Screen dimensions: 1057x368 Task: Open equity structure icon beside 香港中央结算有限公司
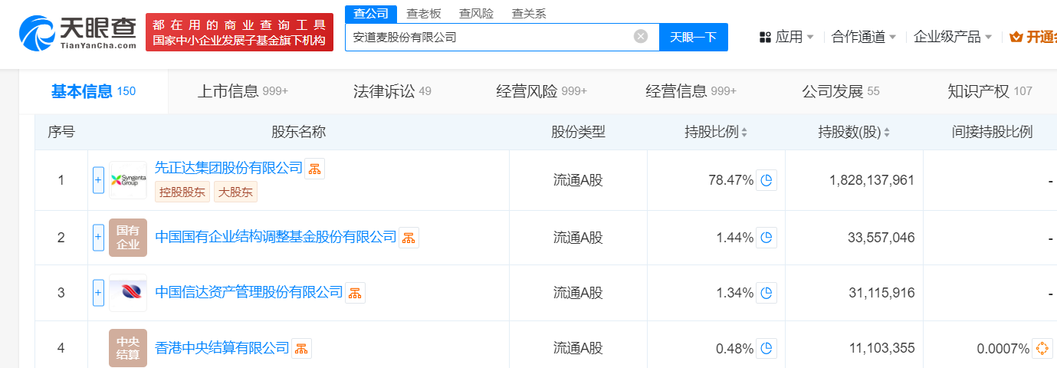[x=301, y=349]
